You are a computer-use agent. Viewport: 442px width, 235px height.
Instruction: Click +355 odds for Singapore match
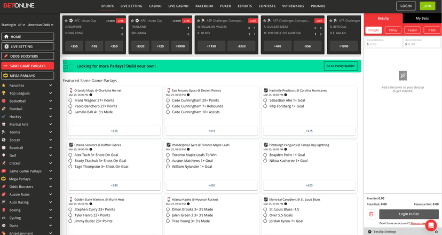click(x=74, y=46)
